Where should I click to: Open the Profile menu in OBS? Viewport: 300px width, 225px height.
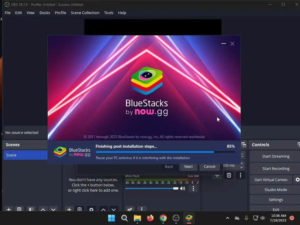[x=60, y=13]
